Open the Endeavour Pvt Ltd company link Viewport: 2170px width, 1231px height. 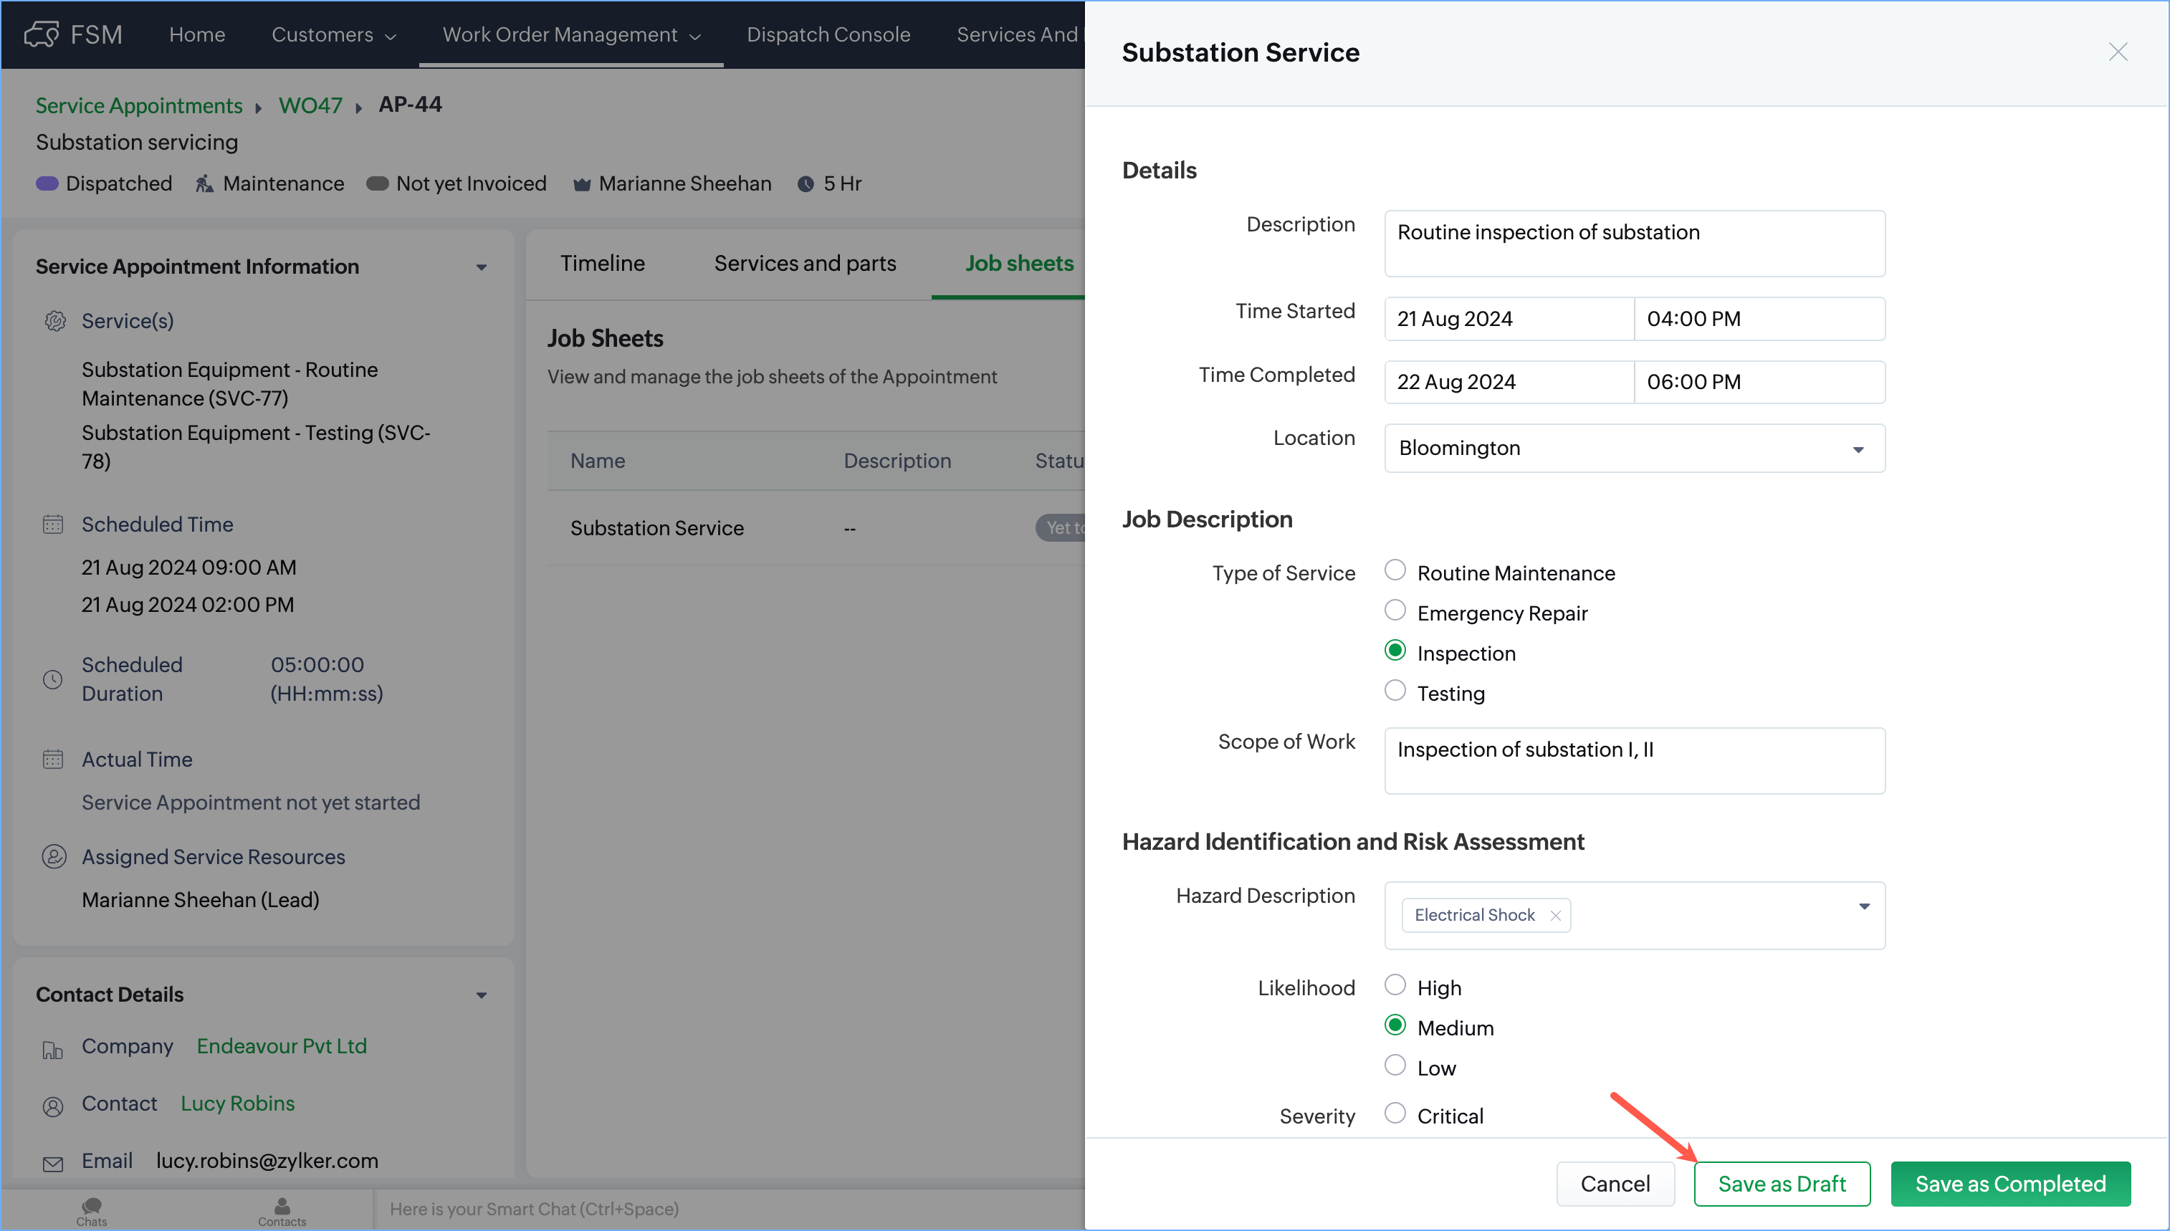click(282, 1046)
